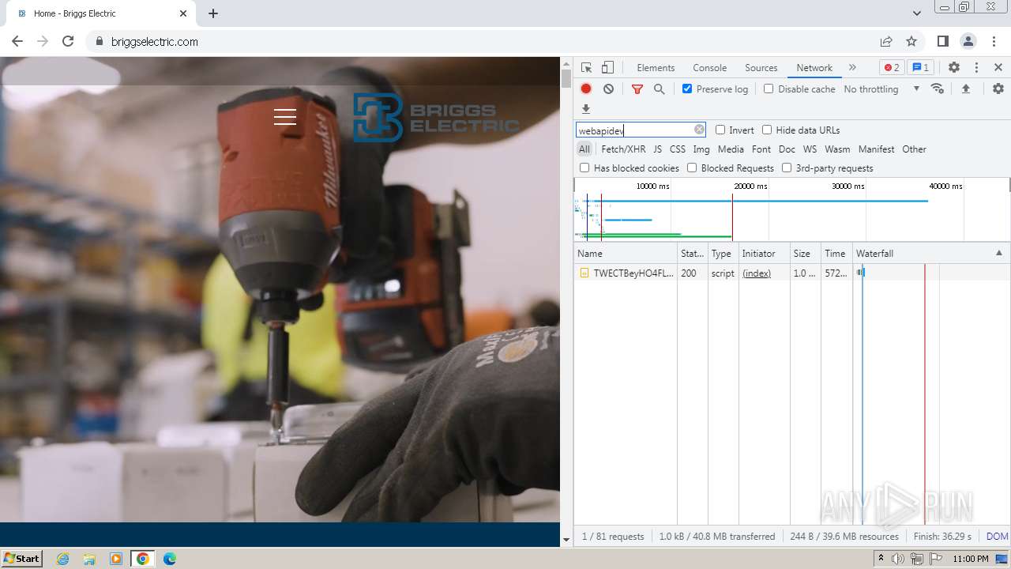Screen dimensions: 1011x569
Task: Filter requests by Doc
Action: [x=787, y=149]
